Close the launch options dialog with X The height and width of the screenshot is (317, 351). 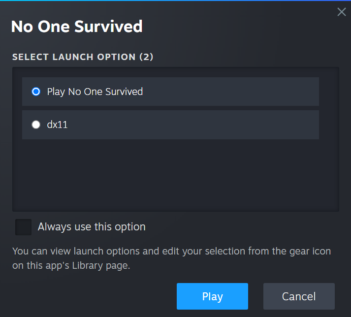click(342, 12)
